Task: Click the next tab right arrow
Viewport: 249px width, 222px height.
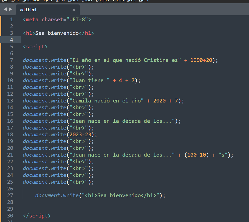Action: click(x=11, y=9)
